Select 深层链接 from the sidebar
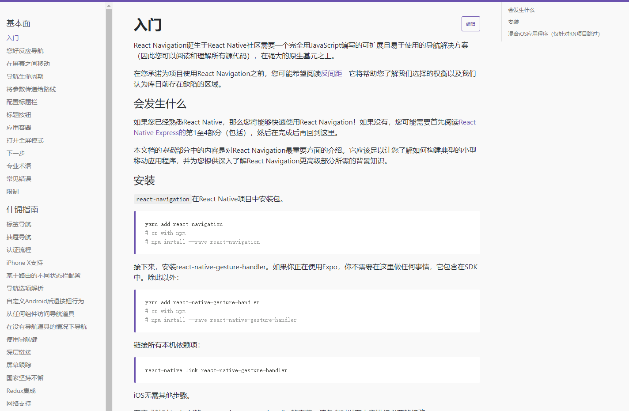Screen dimensions: 629x411 tap(19, 352)
